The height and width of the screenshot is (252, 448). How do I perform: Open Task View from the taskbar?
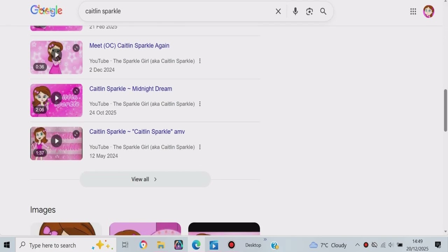tap(125, 245)
